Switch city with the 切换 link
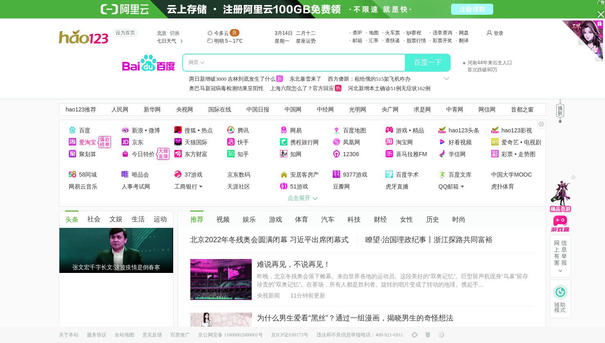The height and width of the screenshot is (343, 605). click(x=175, y=33)
